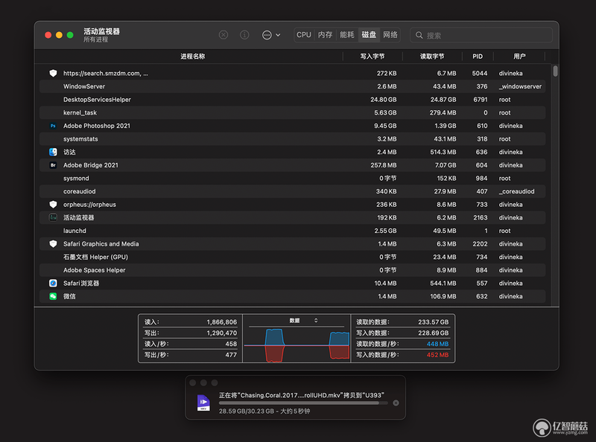Image resolution: width=596 pixels, height=442 pixels.
Task: Click the 24.80 GB written bytes cell
Action: (x=383, y=100)
